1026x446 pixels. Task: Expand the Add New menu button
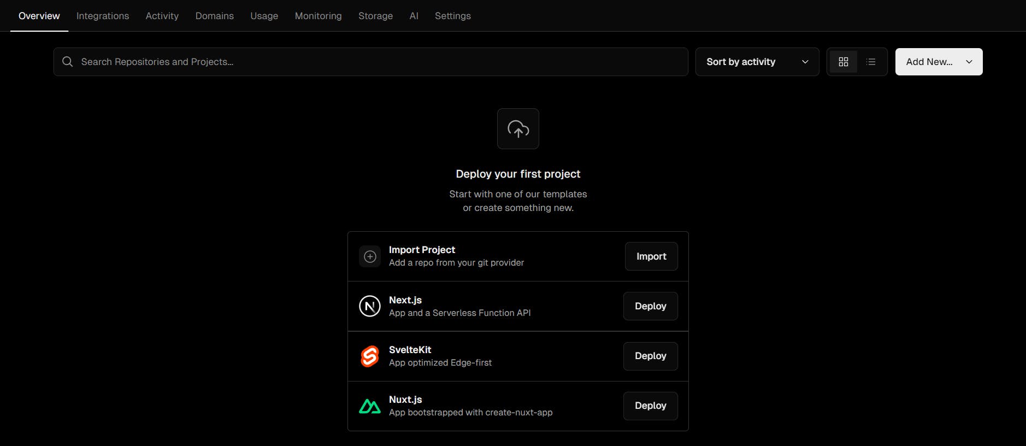coord(939,62)
